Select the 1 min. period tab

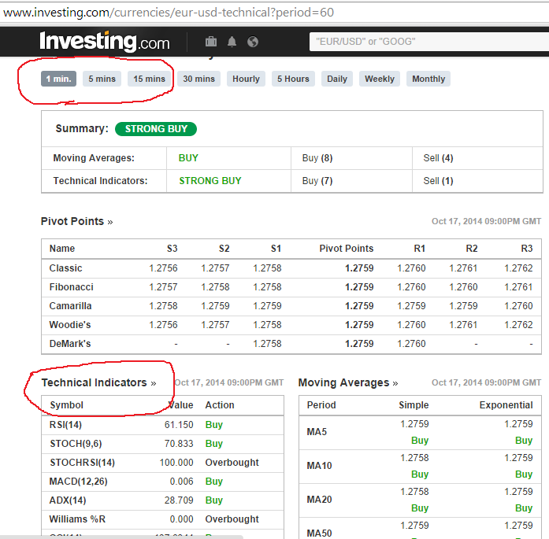tap(58, 79)
